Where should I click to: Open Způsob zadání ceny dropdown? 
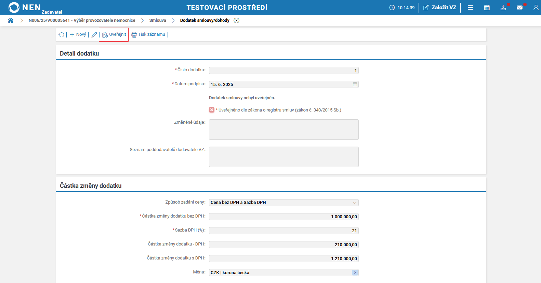pos(284,203)
